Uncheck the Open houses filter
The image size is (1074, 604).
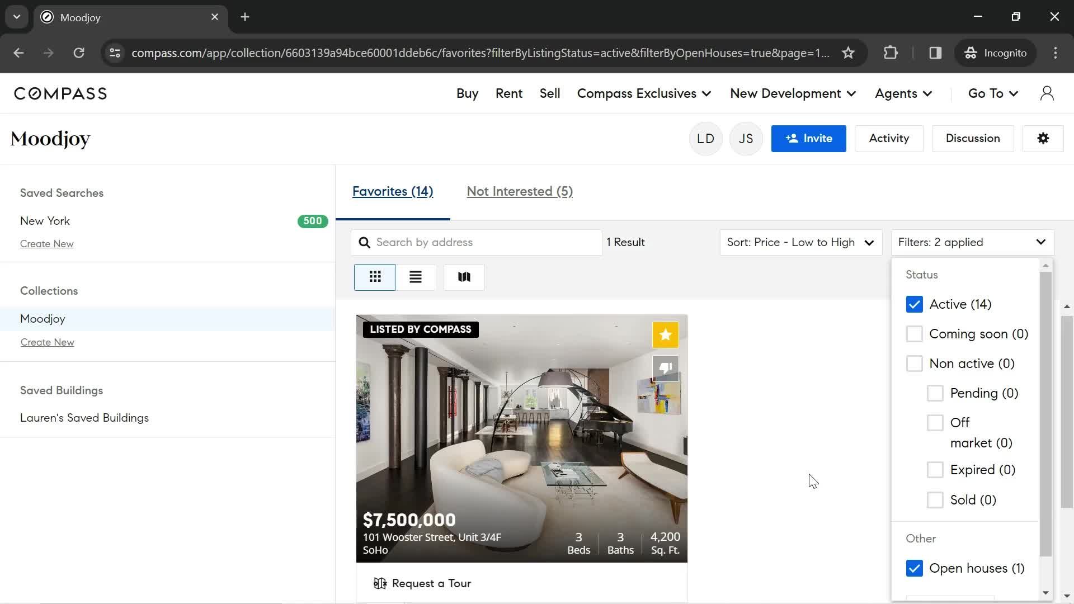point(915,568)
